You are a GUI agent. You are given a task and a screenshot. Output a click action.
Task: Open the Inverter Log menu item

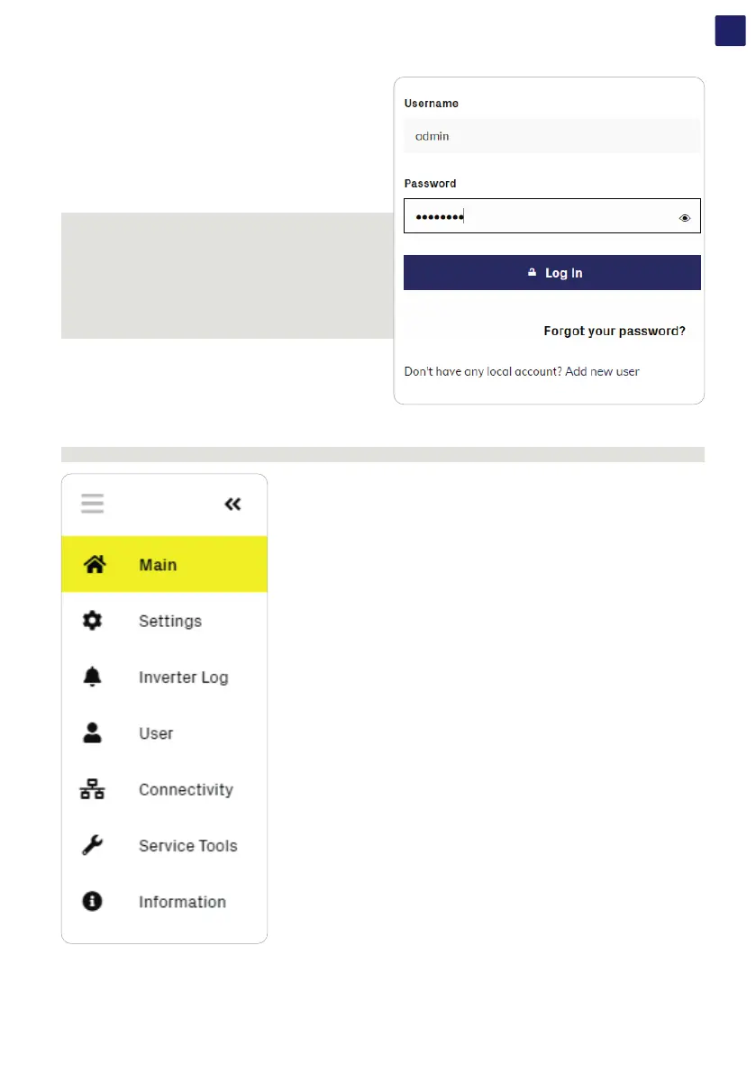[183, 677]
